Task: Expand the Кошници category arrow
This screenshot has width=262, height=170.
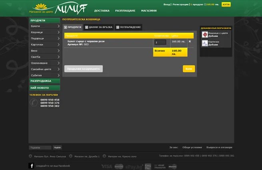Action: 58,32
